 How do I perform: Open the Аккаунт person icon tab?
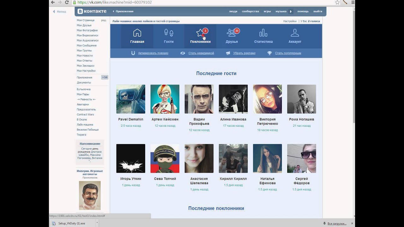(294, 36)
